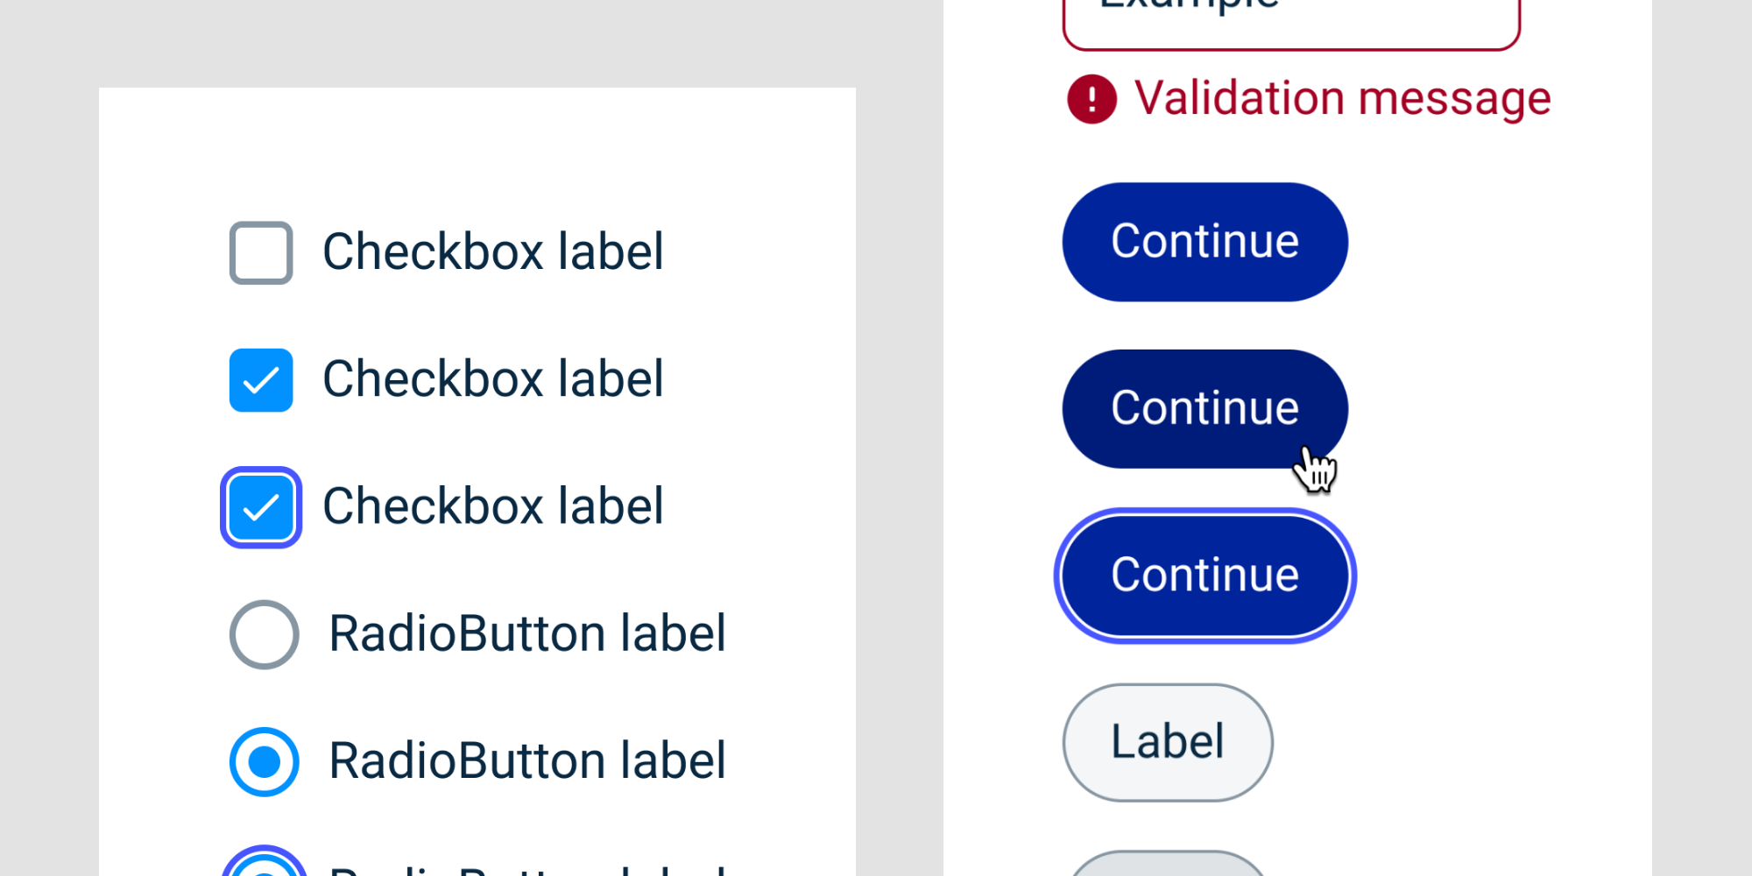Viewport: 1752px width, 876px height.
Task: Click the label text beside the unfocused checked checkbox
Action: pyautogui.click(x=492, y=379)
